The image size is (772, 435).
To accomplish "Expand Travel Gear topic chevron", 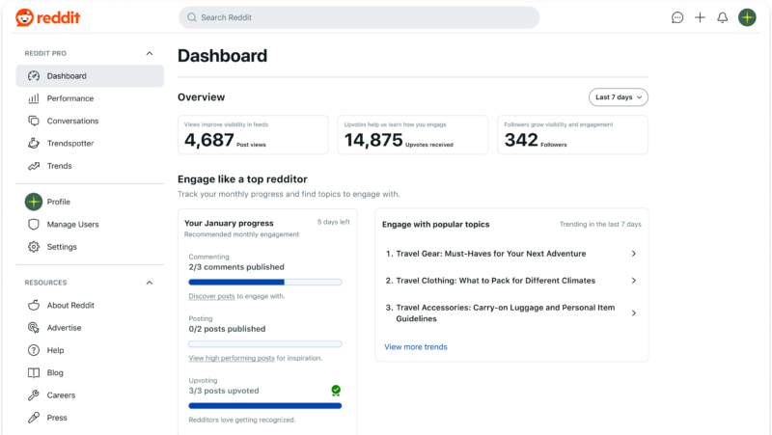I will [x=634, y=254].
